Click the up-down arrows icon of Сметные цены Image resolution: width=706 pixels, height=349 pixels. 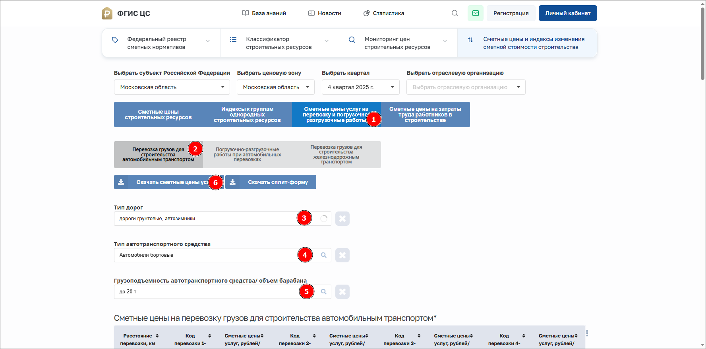[470, 40]
